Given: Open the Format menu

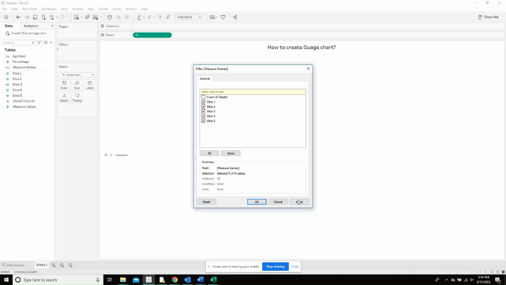Looking at the screenshot, I should [103, 9].
